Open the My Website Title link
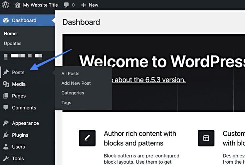 pyautogui.click(x=41, y=5)
